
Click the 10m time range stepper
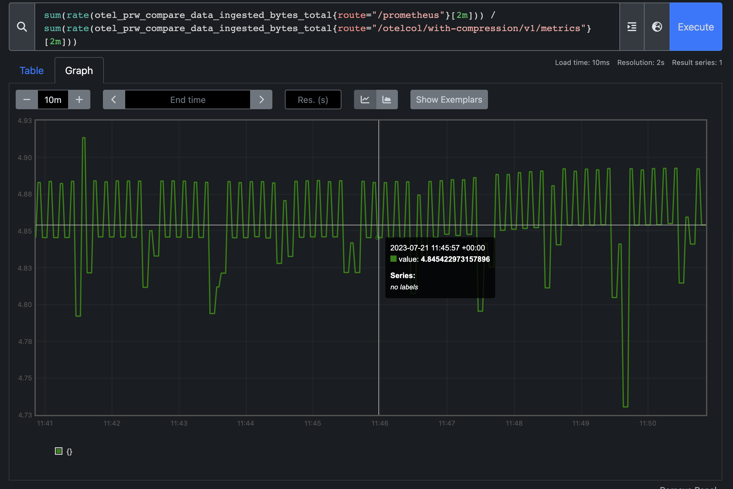[53, 99]
